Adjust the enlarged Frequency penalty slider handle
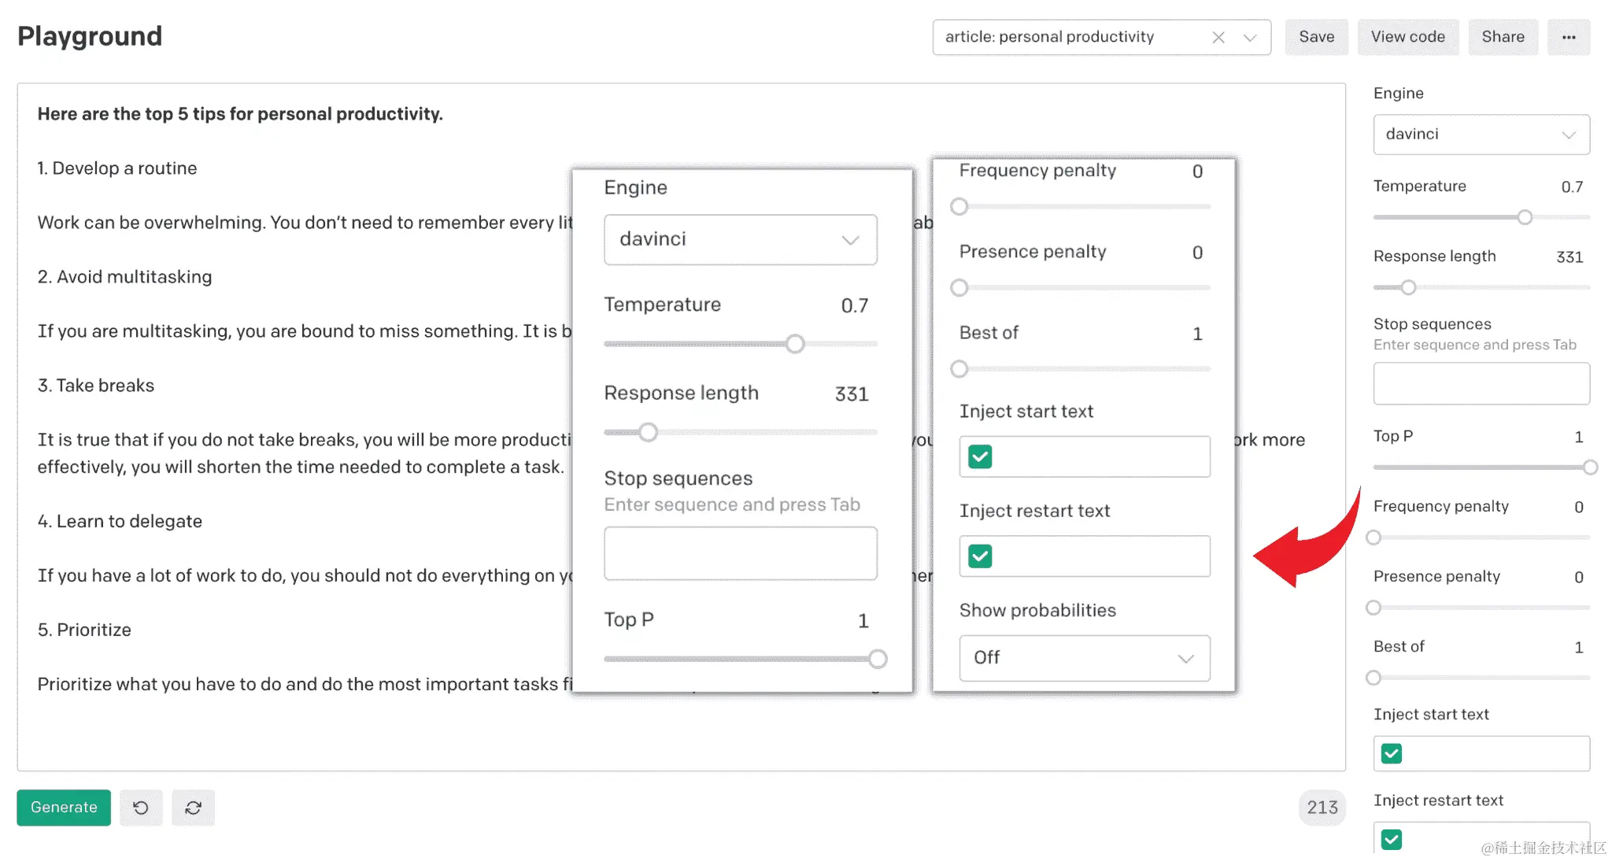The width and height of the screenshot is (1612, 861). click(x=959, y=207)
